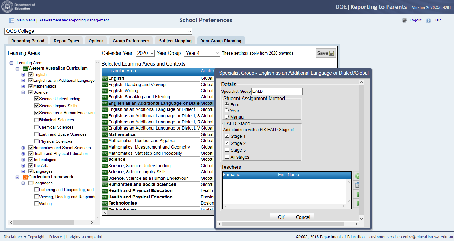The image size is (454, 241).
Task: Check the Biological Sciences checkbox
Action: (37, 120)
